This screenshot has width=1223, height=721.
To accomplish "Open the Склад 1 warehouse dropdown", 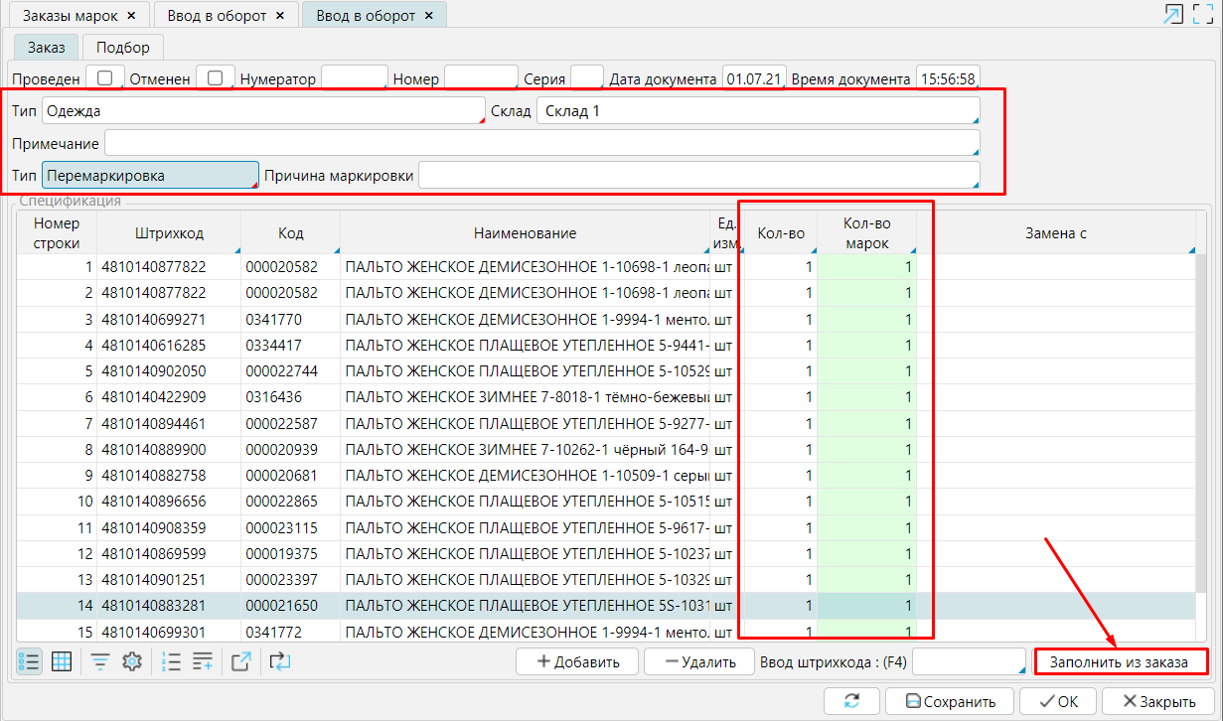I will click(757, 111).
